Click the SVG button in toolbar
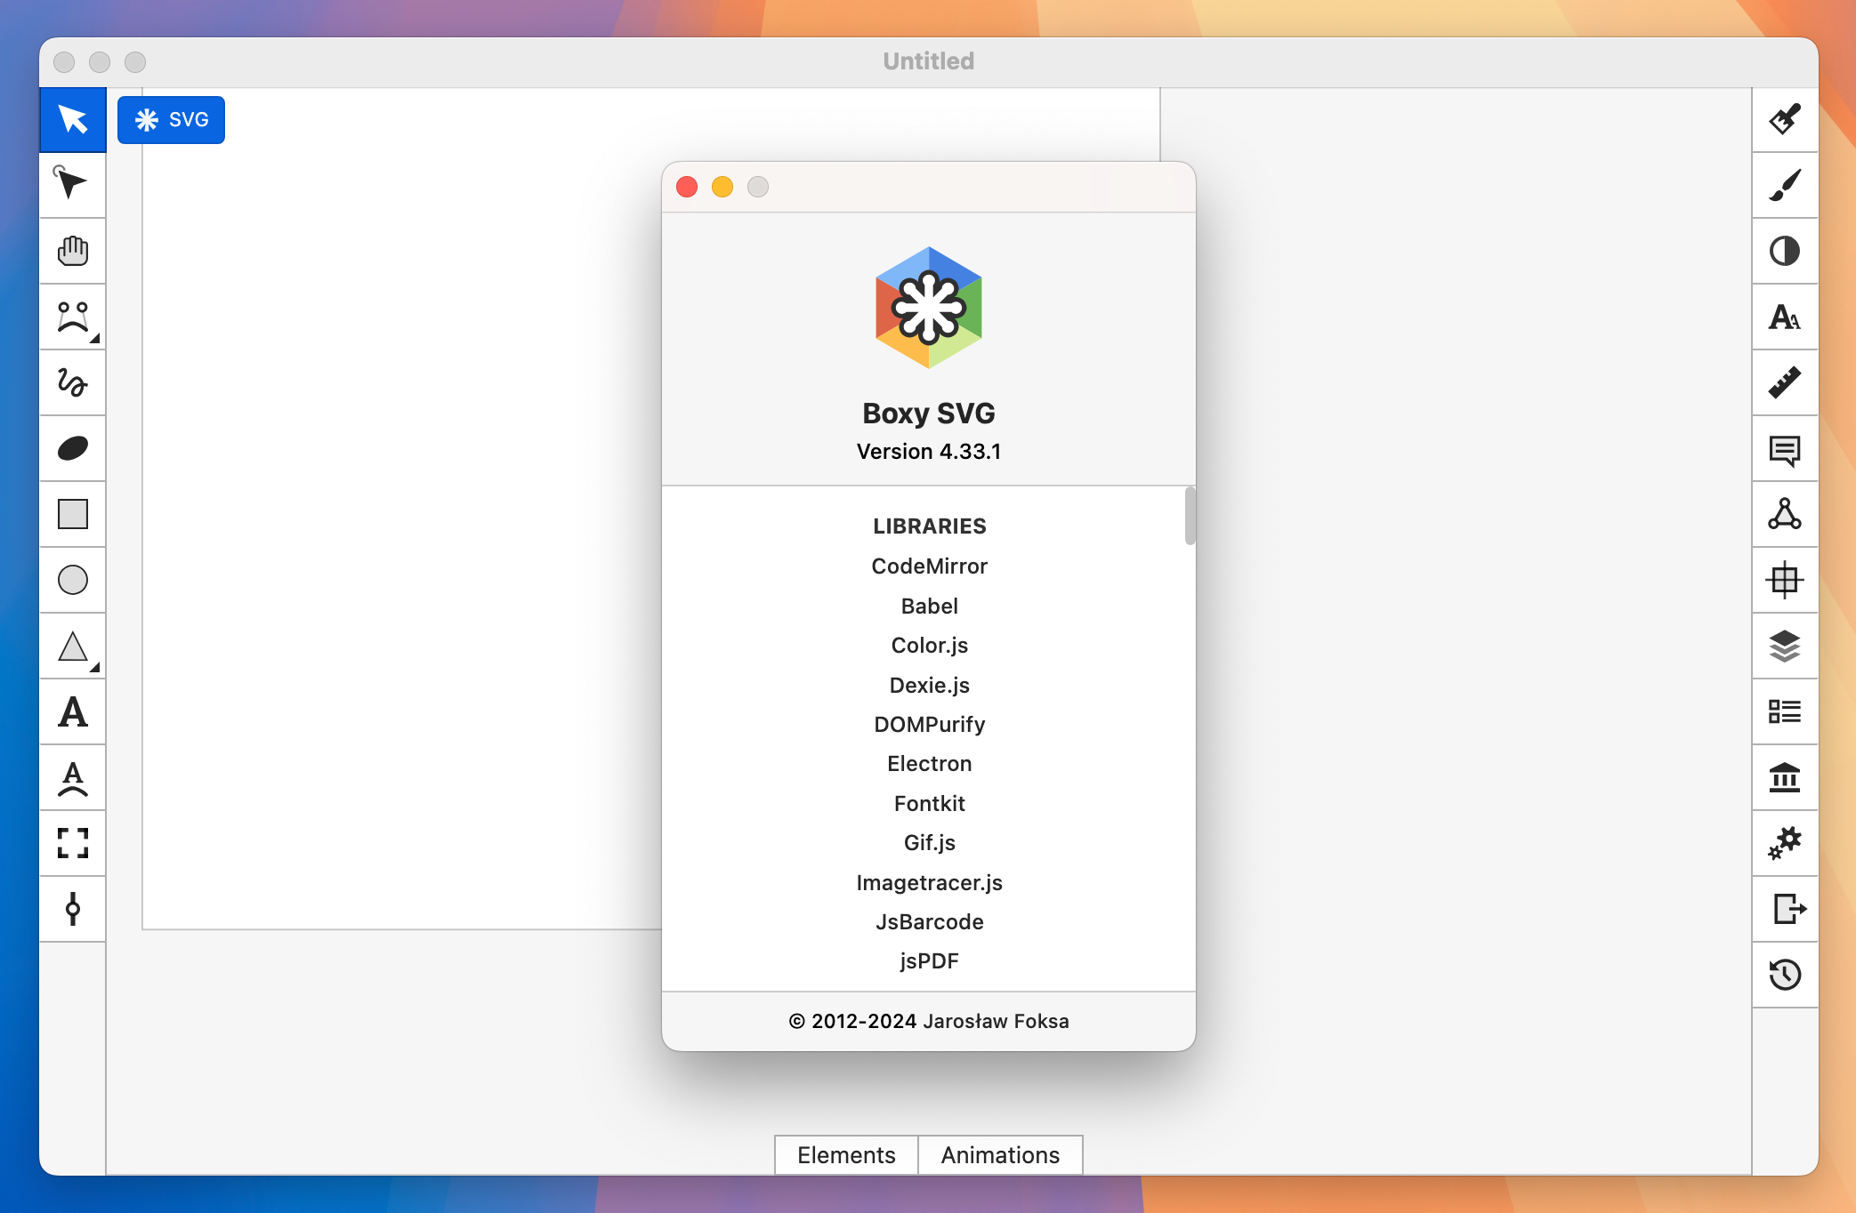 (x=171, y=119)
